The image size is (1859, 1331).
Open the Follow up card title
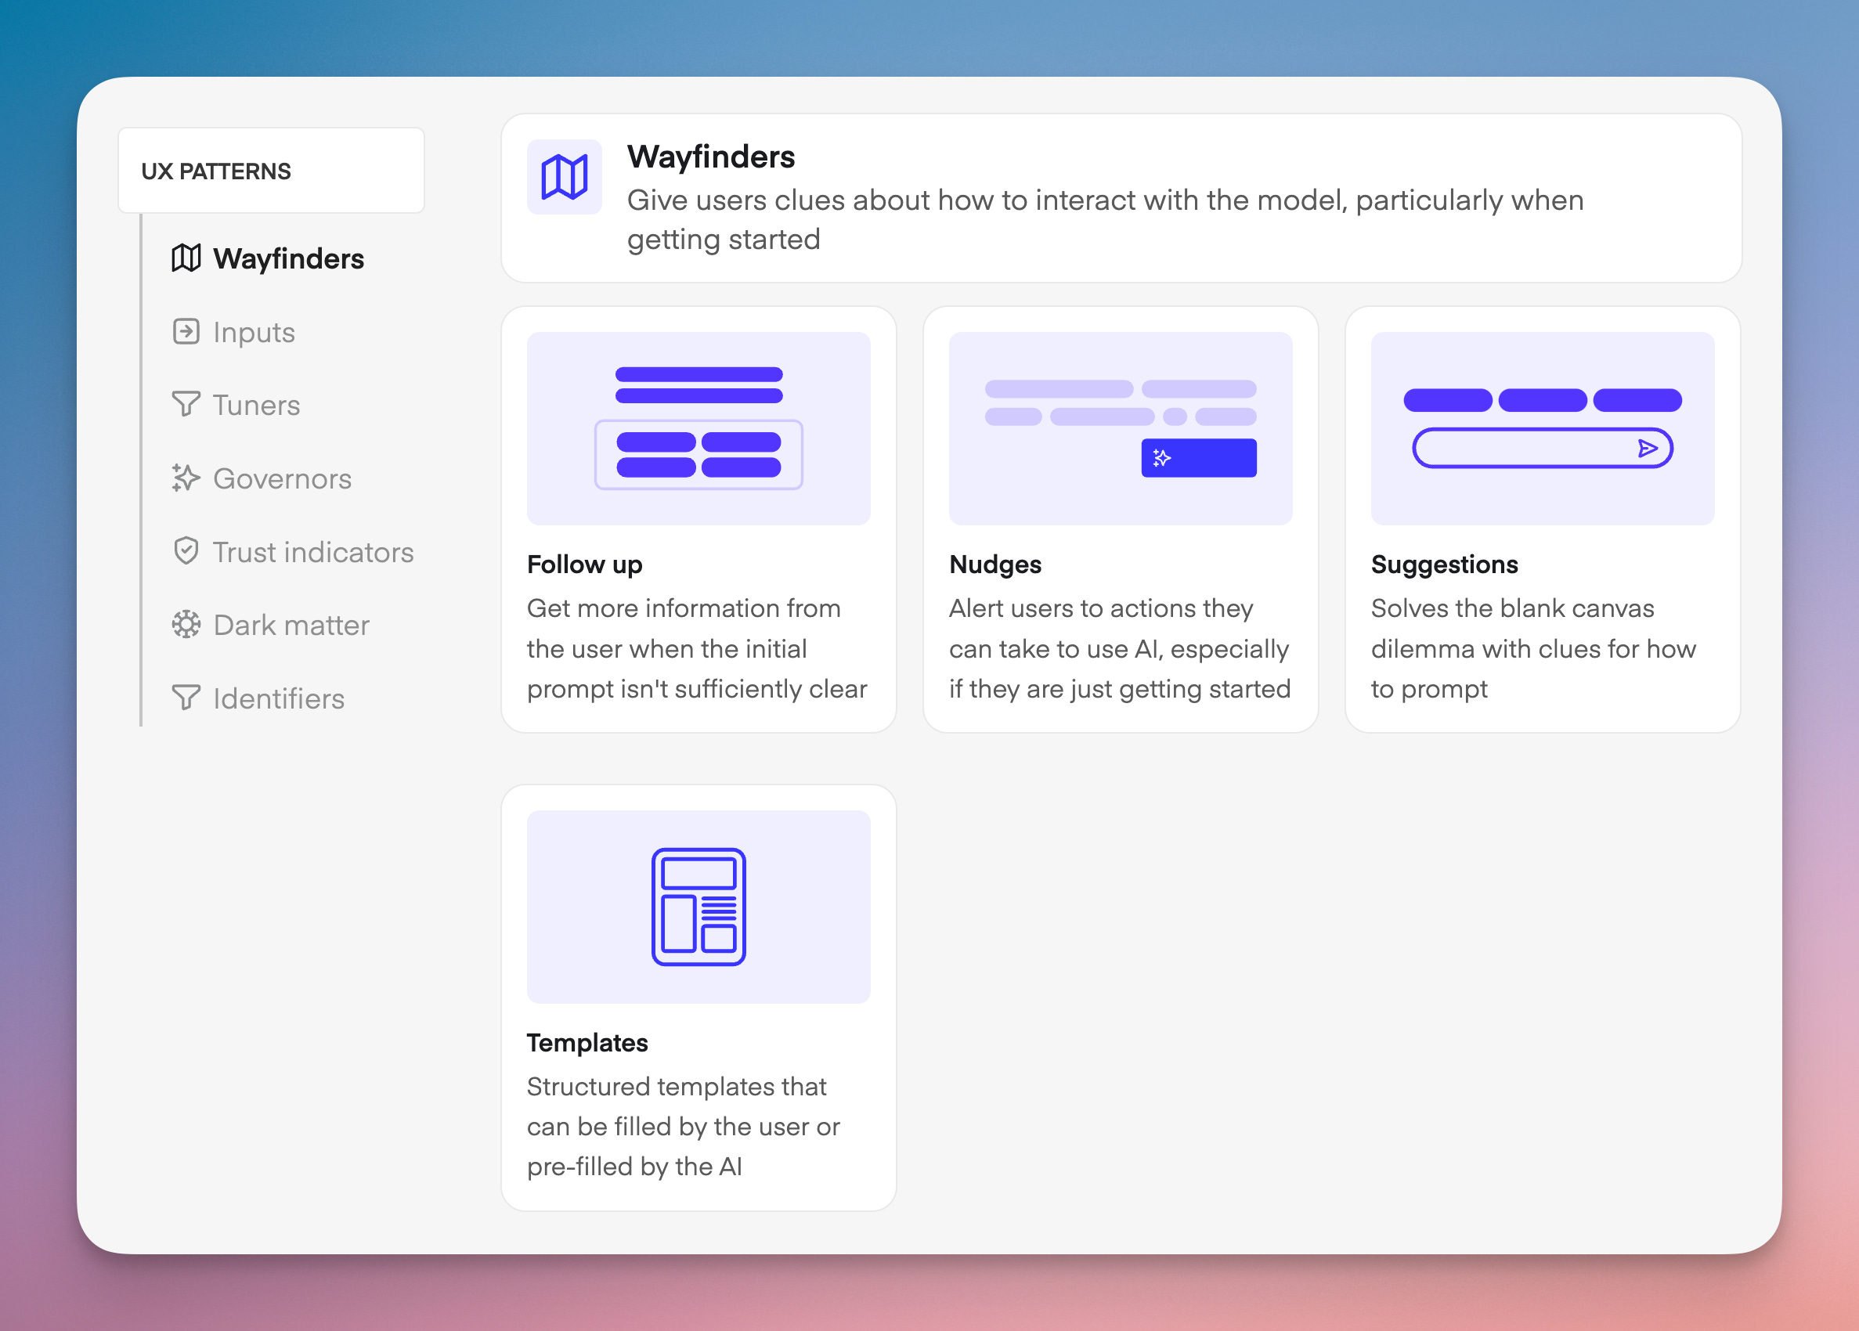584,565
